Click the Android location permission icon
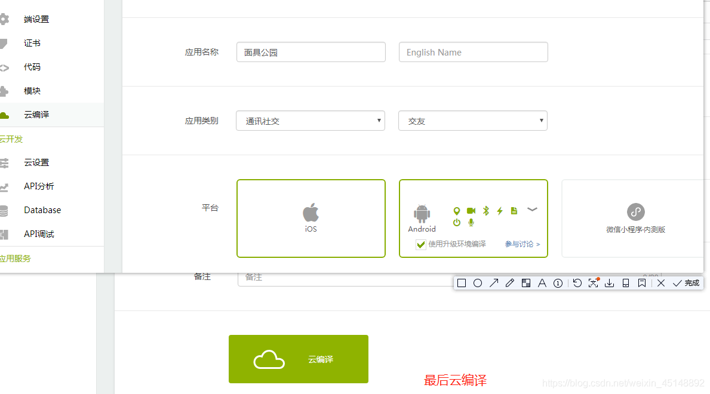The image size is (710, 394). 456,211
